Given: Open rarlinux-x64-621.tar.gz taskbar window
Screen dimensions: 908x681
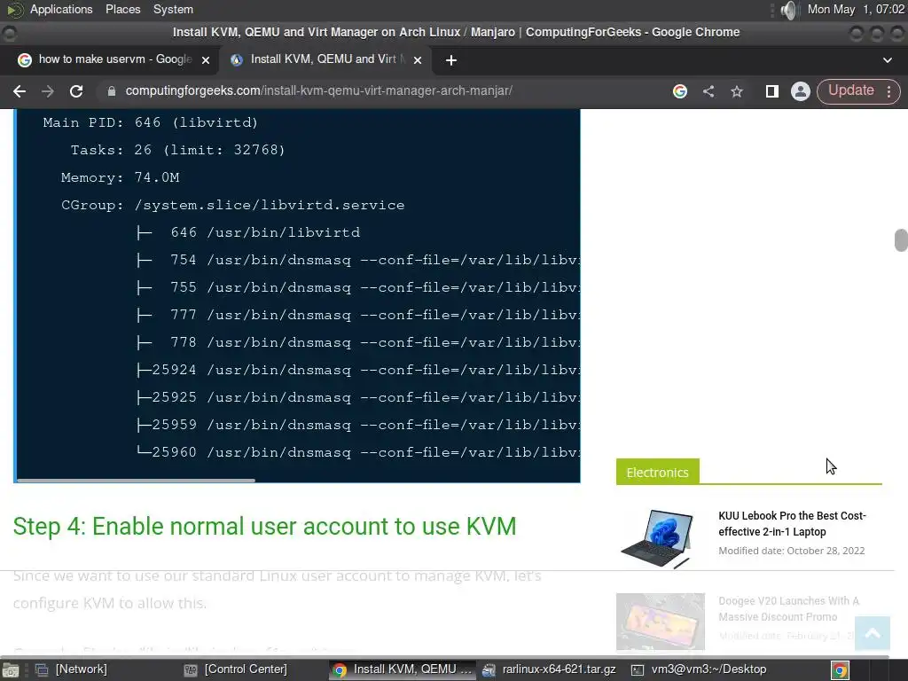Looking at the screenshot, I should 549,669.
